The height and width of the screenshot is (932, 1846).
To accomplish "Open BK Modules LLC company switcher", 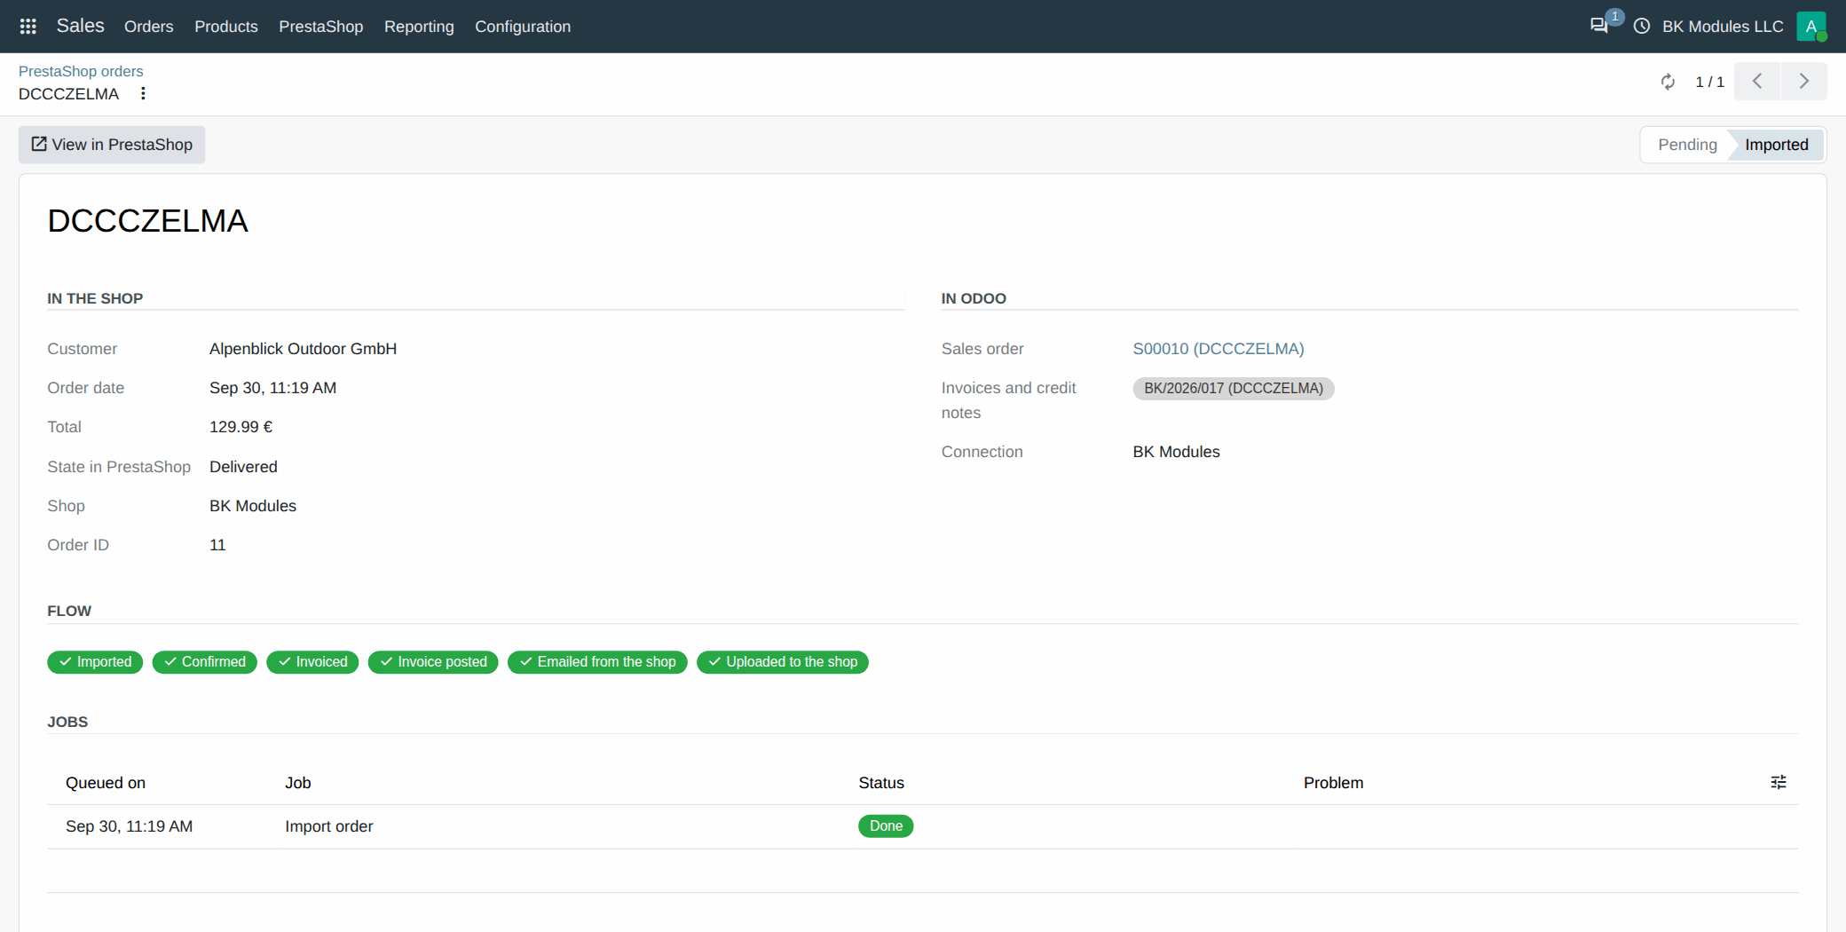I will pyautogui.click(x=1723, y=27).
